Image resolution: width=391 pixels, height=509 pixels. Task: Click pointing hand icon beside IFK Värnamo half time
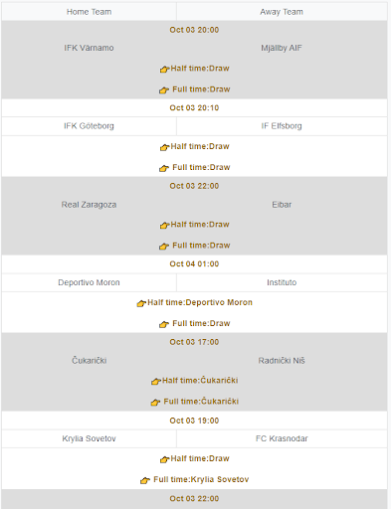164,70
